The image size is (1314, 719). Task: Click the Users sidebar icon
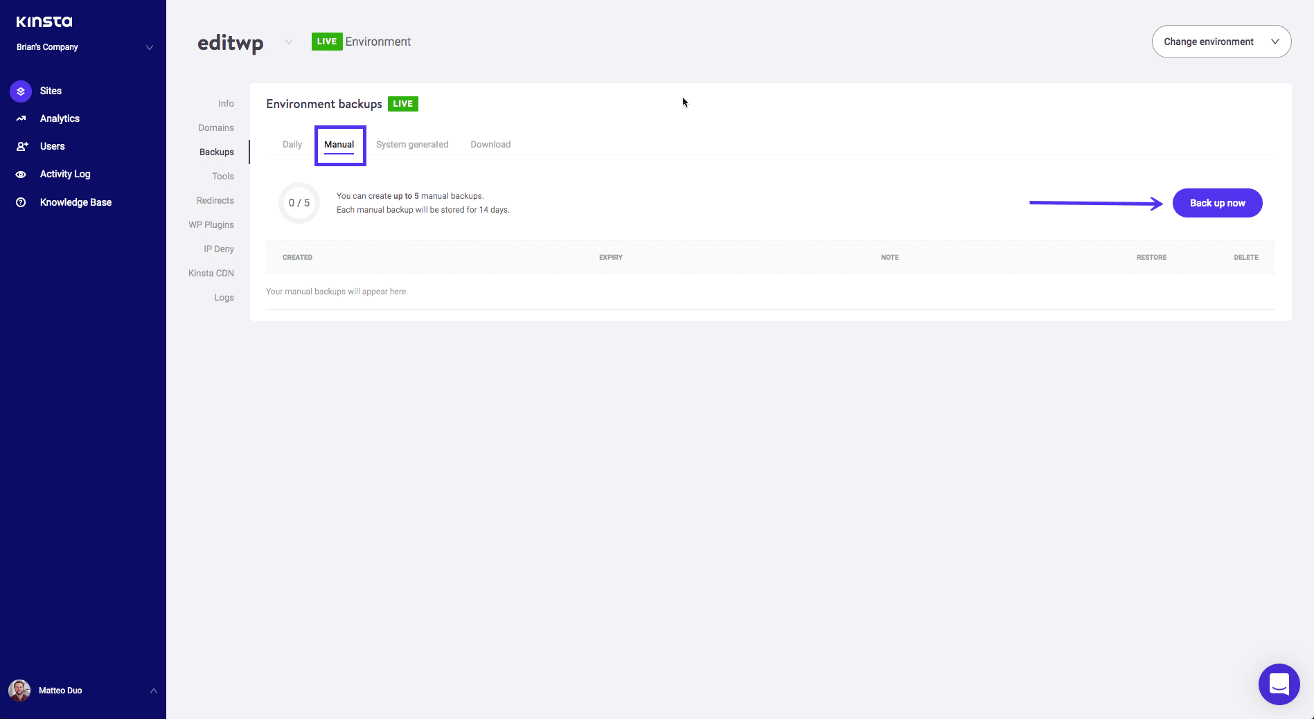coord(20,146)
